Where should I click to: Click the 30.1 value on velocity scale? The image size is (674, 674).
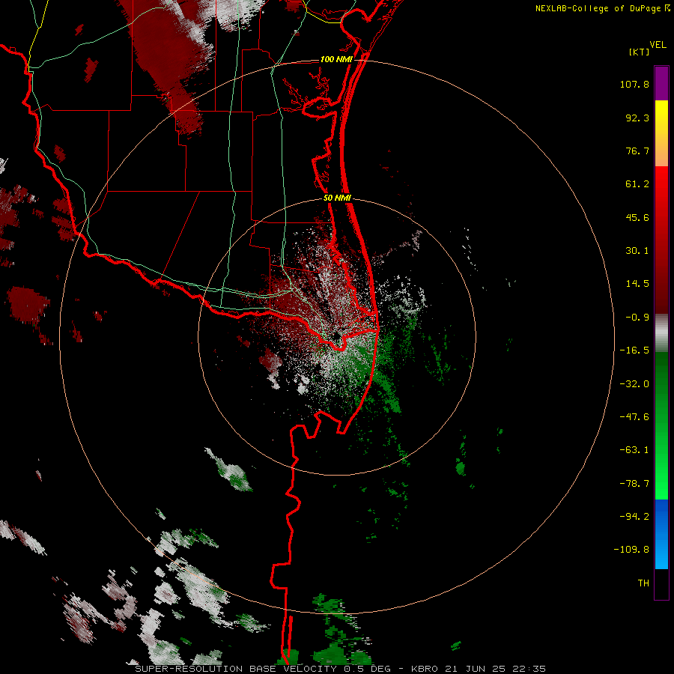click(637, 251)
